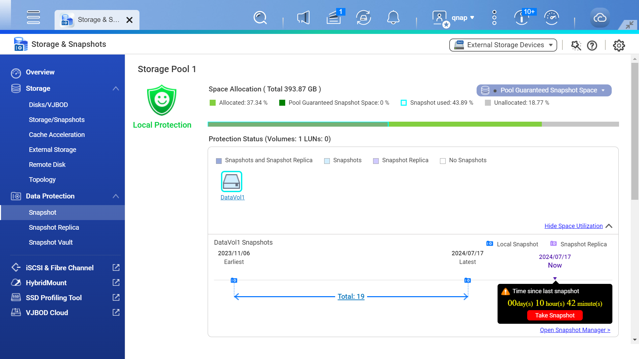This screenshot has width=639, height=359.
Task: Click the Allocated green color swatch
Action: click(x=212, y=103)
